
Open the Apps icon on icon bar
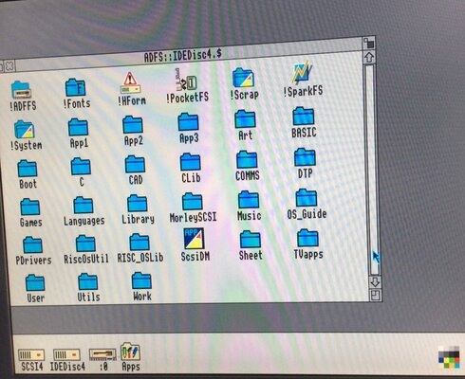130,352
